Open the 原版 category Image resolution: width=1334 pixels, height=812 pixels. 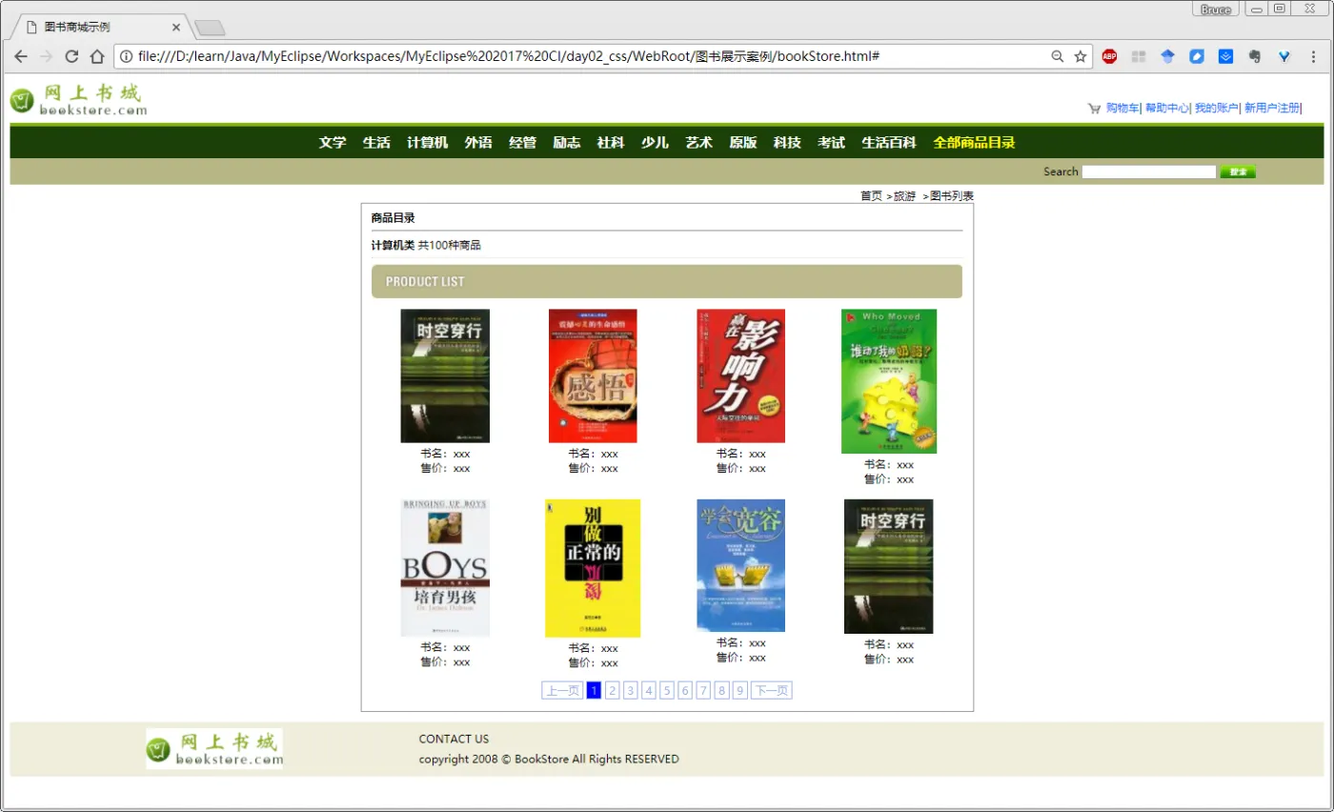[743, 143]
